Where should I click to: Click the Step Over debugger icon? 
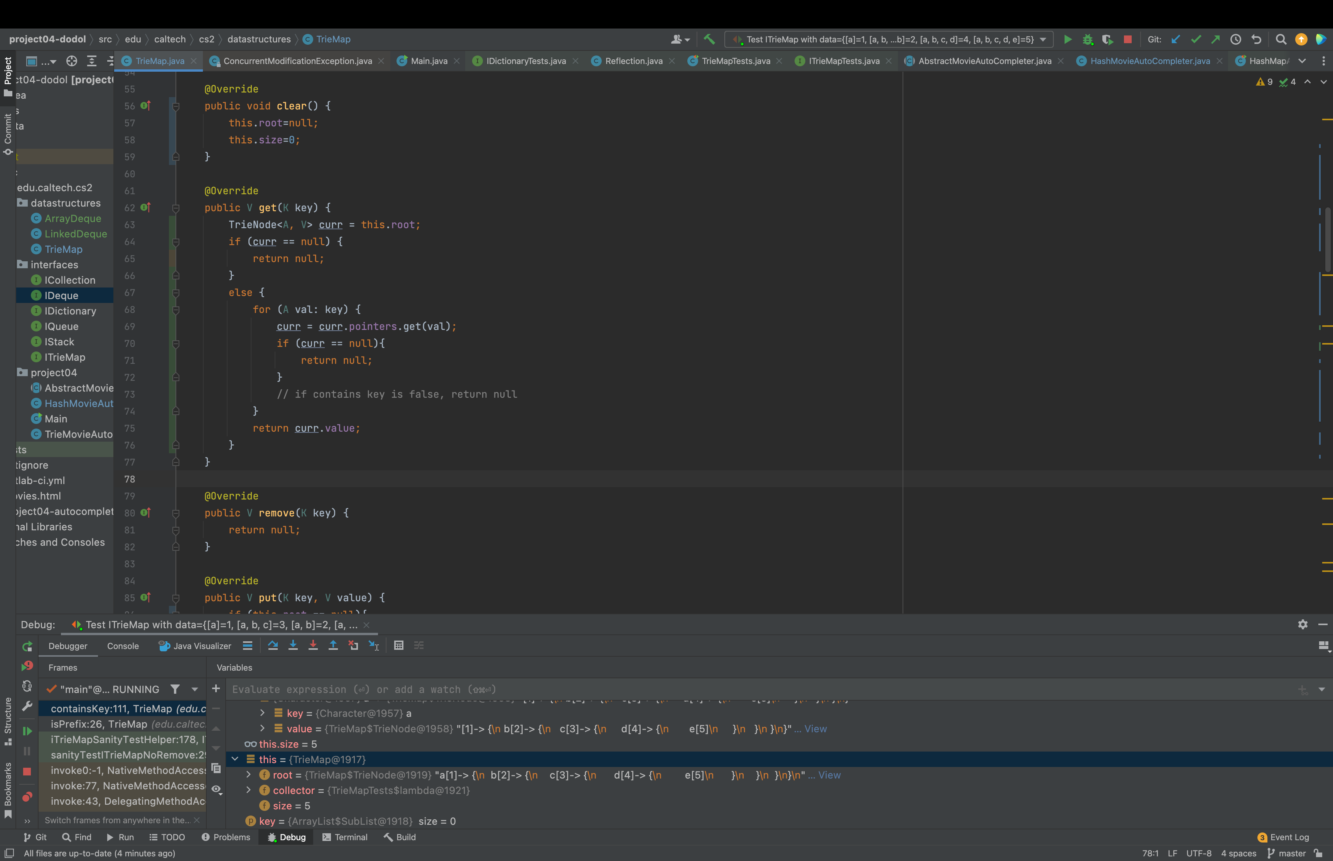click(273, 646)
